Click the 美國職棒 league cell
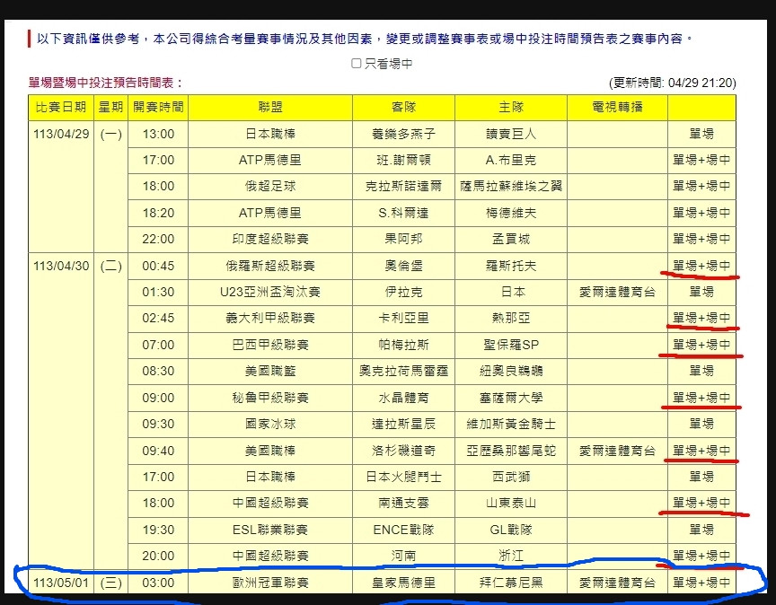The image size is (776, 605). tap(270, 452)
